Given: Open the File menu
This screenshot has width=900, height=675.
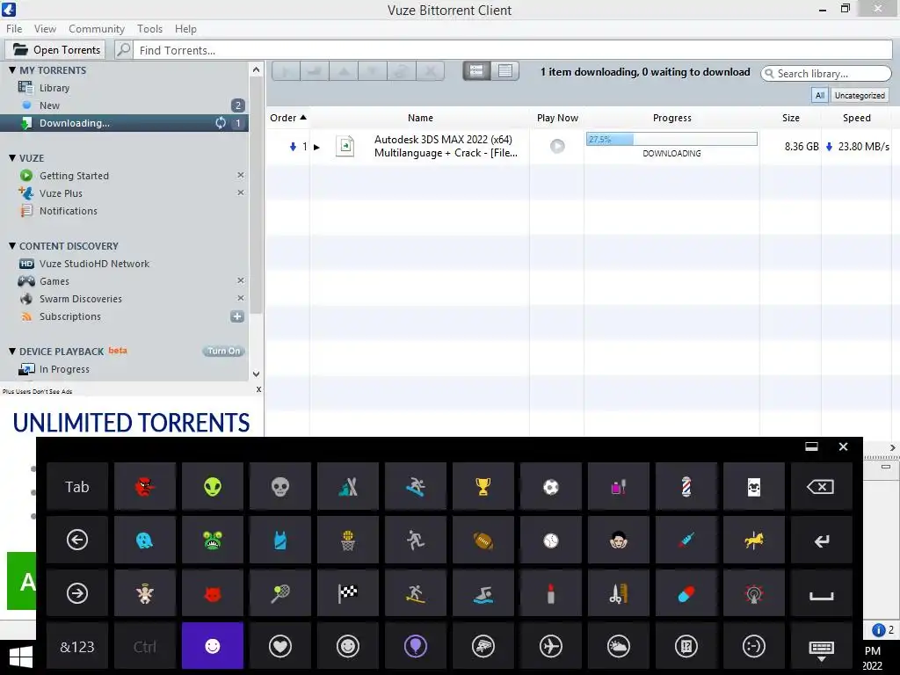Looking at the screenshot, I should point(14,29).
